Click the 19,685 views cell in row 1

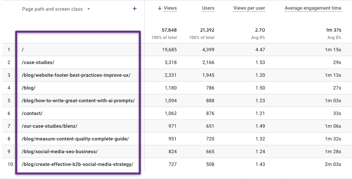coord(169,50)
